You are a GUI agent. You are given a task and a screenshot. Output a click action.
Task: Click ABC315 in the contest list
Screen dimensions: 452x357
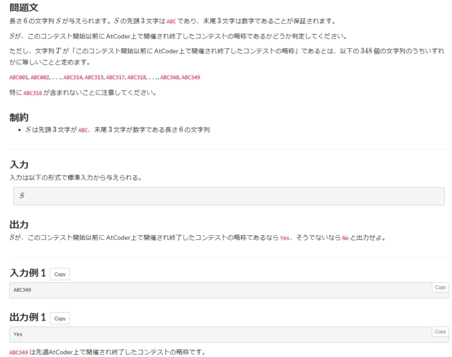[x=94, y=77]
